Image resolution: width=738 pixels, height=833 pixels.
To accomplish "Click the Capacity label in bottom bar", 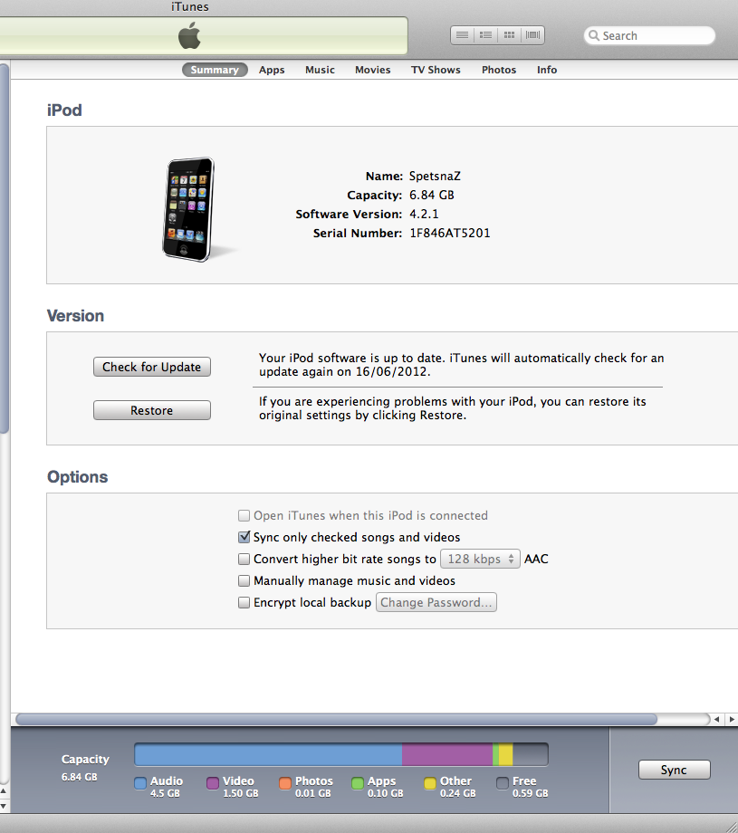I will click(x=85, y=759).
